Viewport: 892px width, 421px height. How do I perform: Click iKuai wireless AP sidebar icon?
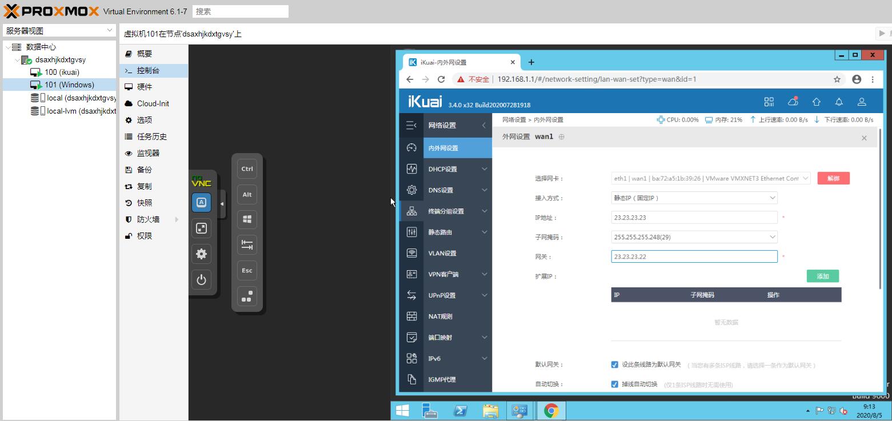coord(411,253)
